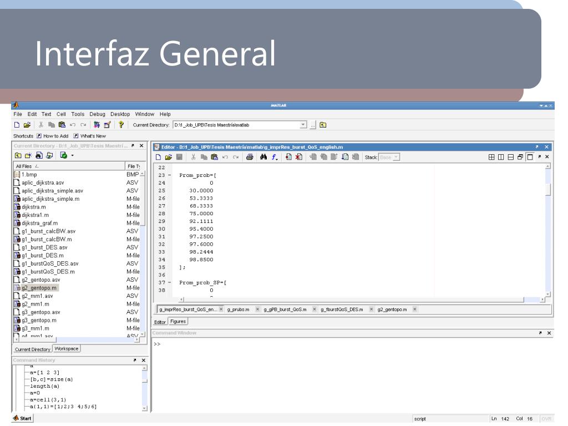This screenshot has height=426, width=568.
Task: Select file g3_mm1.m in the list
Action: pyautogui.click(x=35, y=328)
